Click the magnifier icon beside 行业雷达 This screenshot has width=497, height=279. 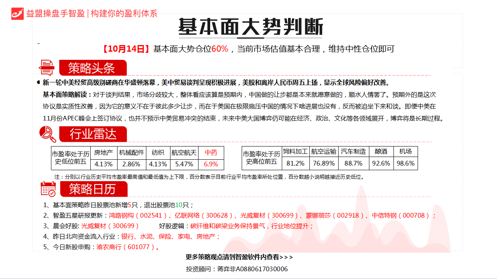47,134
